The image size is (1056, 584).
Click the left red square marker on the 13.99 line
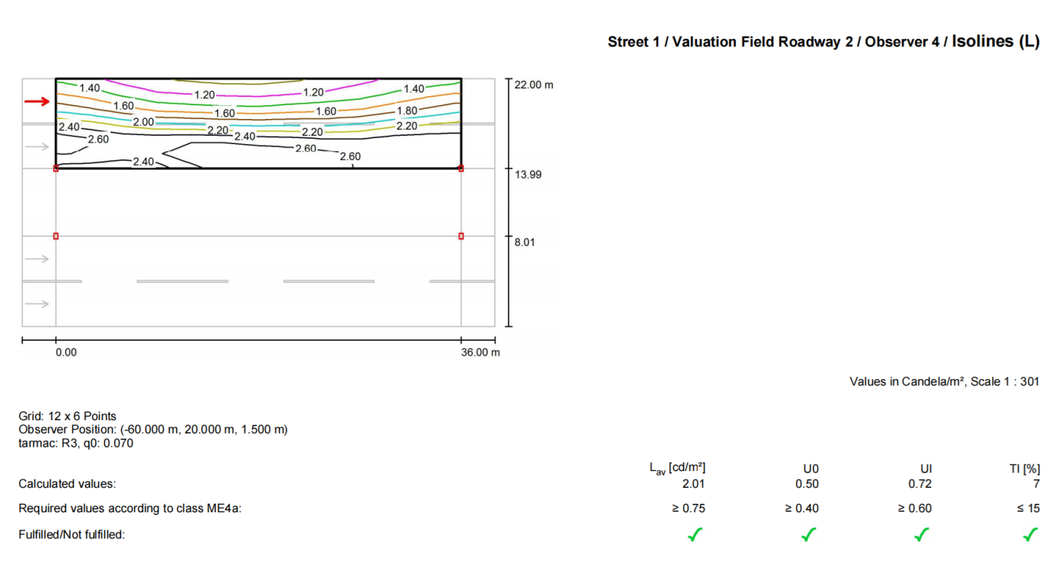(x=56, y=168)
